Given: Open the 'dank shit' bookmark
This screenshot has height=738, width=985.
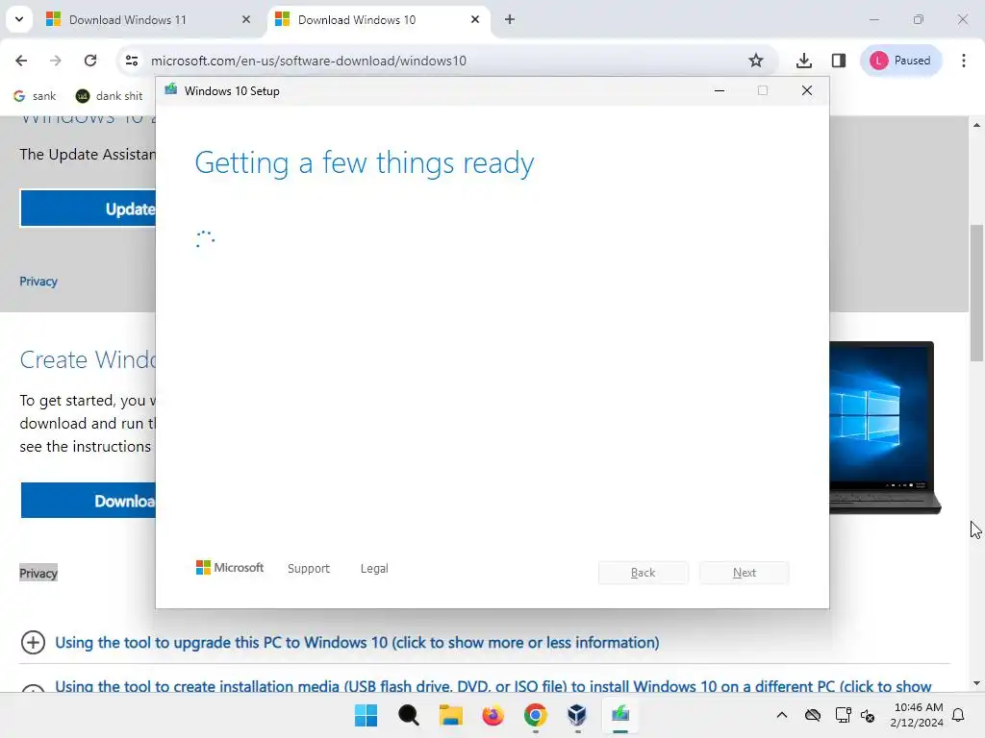Looking at the screenshot, I should click(x=110, y=95).
